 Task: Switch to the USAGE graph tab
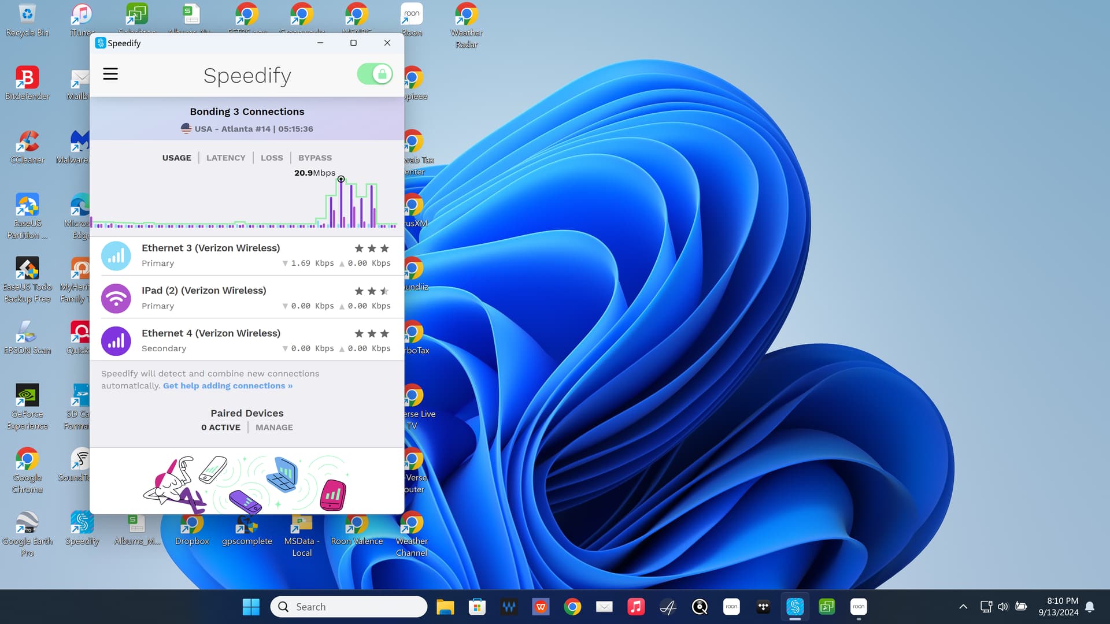176,158
